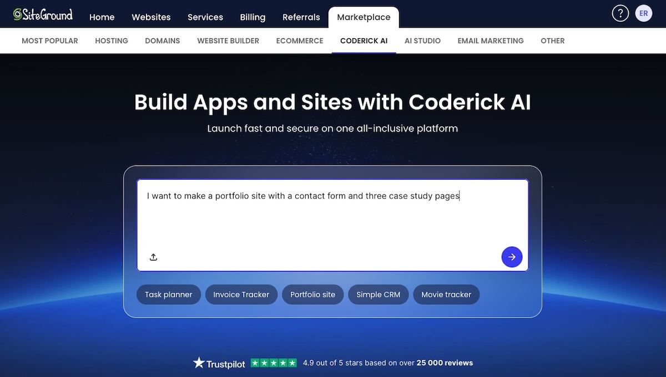Select the Referrals tab
The width and height of the screenshot is (666, 377).
(301, 17)
